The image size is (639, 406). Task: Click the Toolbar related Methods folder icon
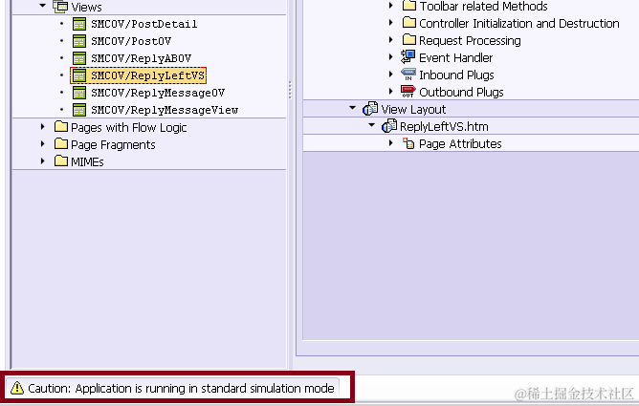(409, 6)
